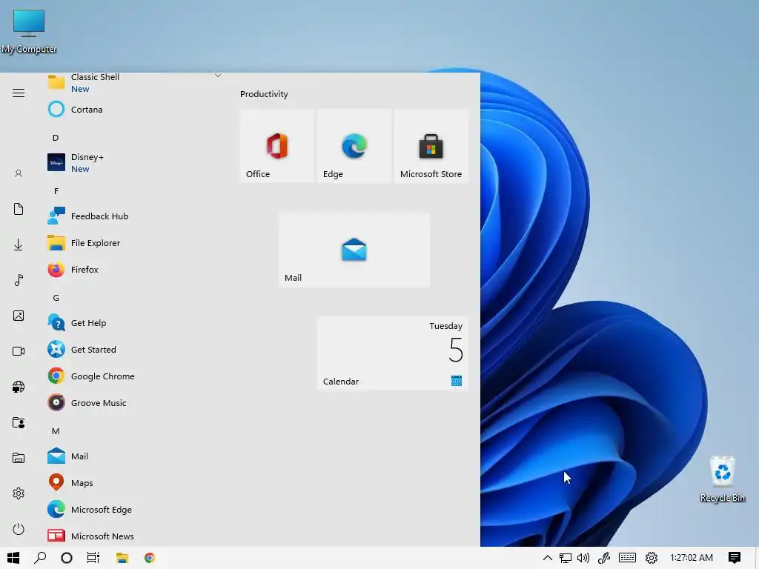
Task: Jump to letter M section header
Action: pyautogui.click(x=56, y=431)
